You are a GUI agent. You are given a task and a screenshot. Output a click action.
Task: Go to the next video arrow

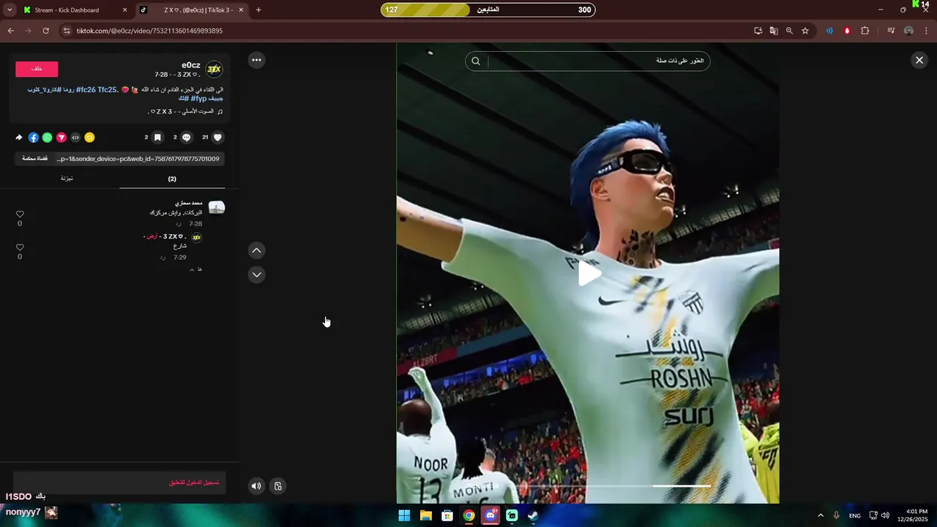[256, 274]
